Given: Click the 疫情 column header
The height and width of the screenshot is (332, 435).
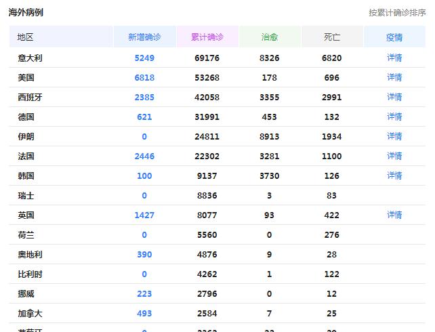Looking at the screenshot, I should 394,37.
